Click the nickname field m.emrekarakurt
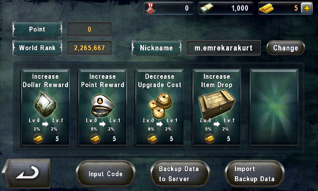The height and width of the screenshot is (191, 318). (223, 48)
